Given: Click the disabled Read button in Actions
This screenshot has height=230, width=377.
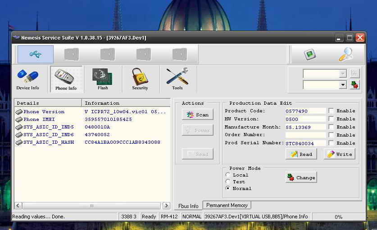Looking at the screenshot, I should (198, 154).
